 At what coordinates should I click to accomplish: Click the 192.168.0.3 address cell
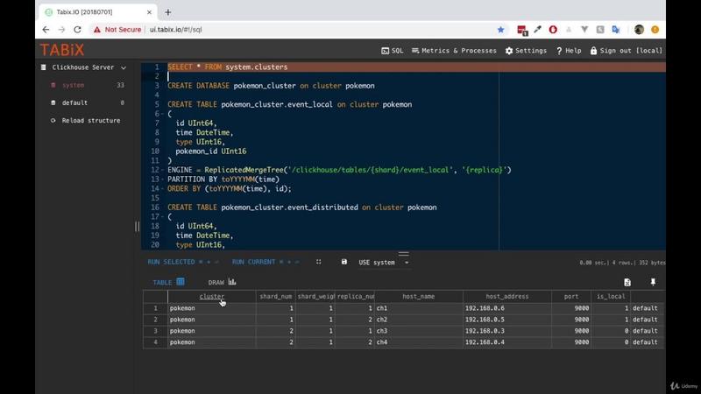pyautogui.click(x=507, y=331)
